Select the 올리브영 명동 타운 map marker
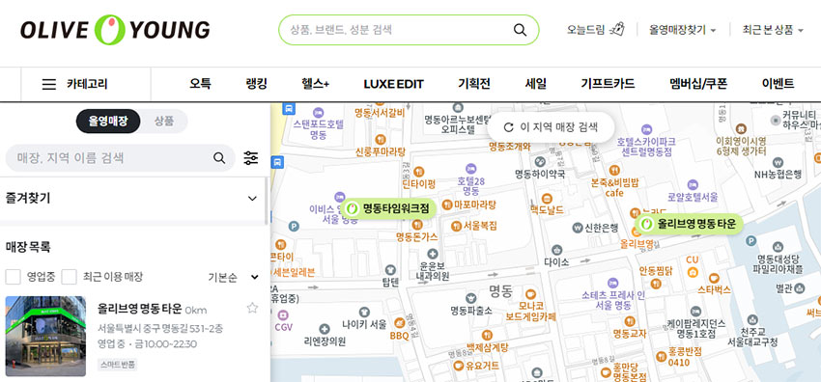The height and width of the screenshot is (382, 821). (689, 224)
